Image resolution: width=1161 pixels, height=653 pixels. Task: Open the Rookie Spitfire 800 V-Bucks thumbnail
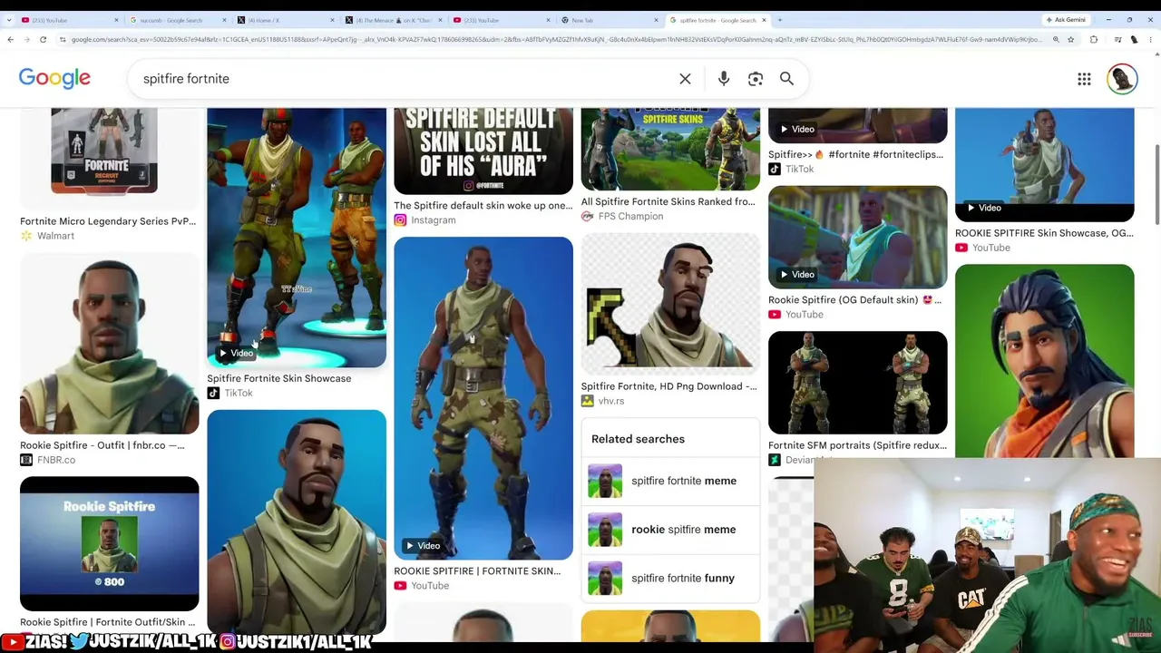tap(109, 544)
